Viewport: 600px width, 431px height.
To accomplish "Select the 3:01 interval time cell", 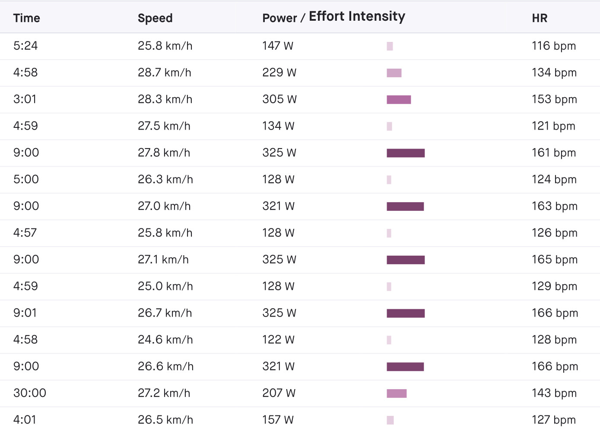I will 25,99.
